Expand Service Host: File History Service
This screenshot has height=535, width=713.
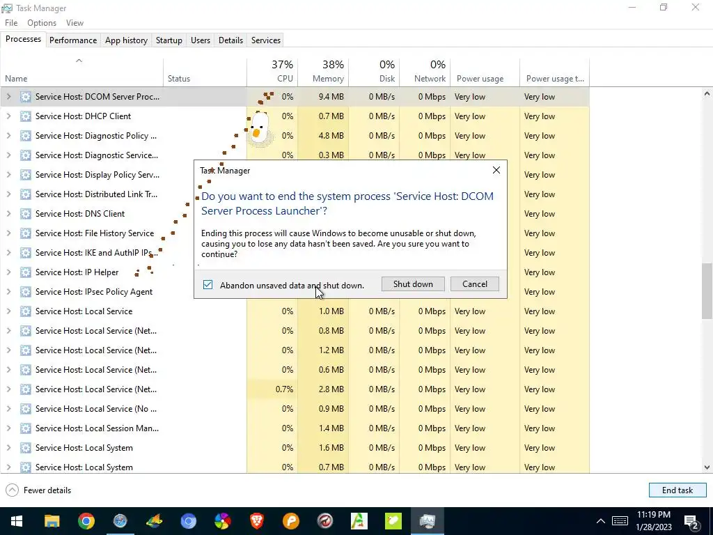8,233
